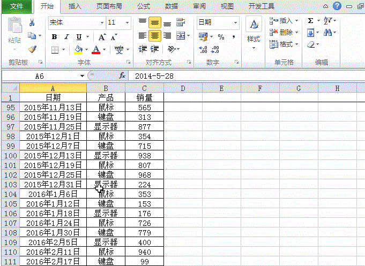Select the Format Painter brush
365x266 pixels.
32,49
